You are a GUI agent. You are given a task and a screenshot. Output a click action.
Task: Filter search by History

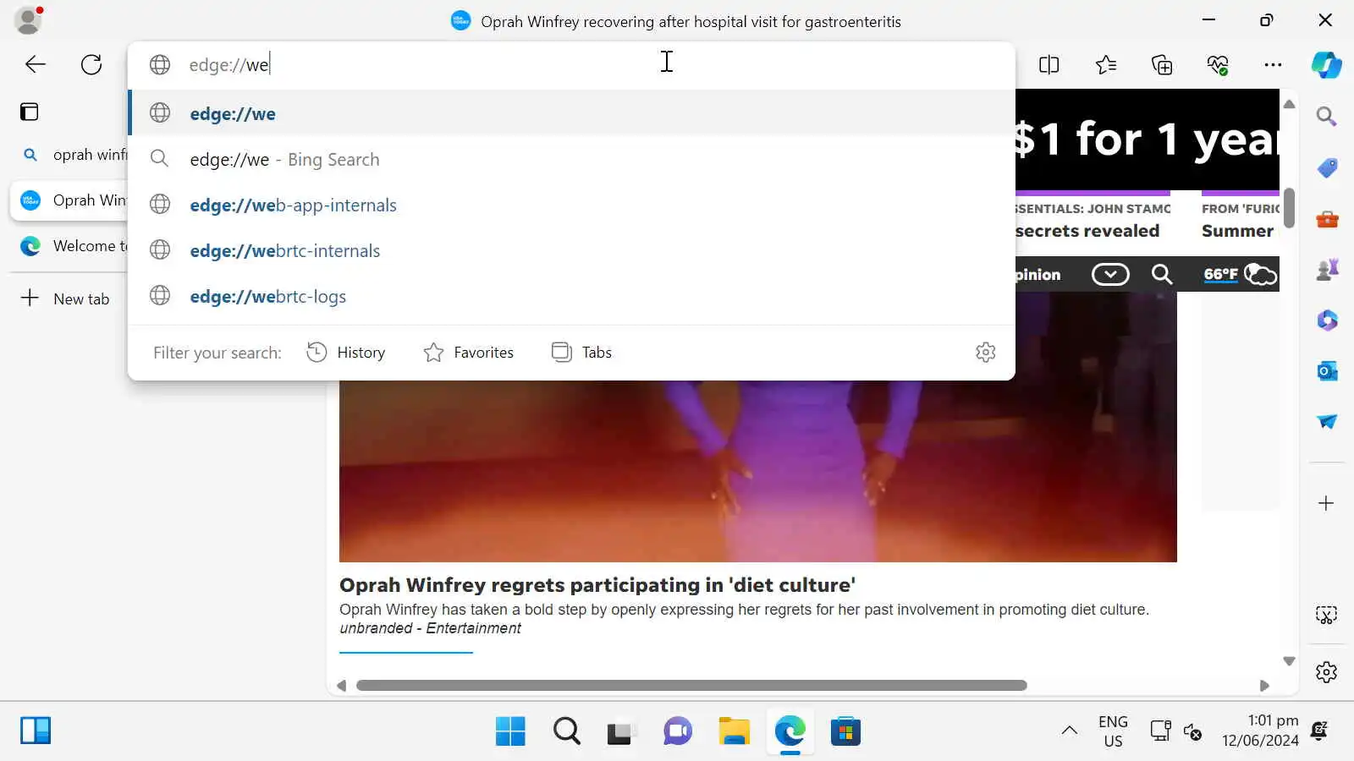(345, 352)
